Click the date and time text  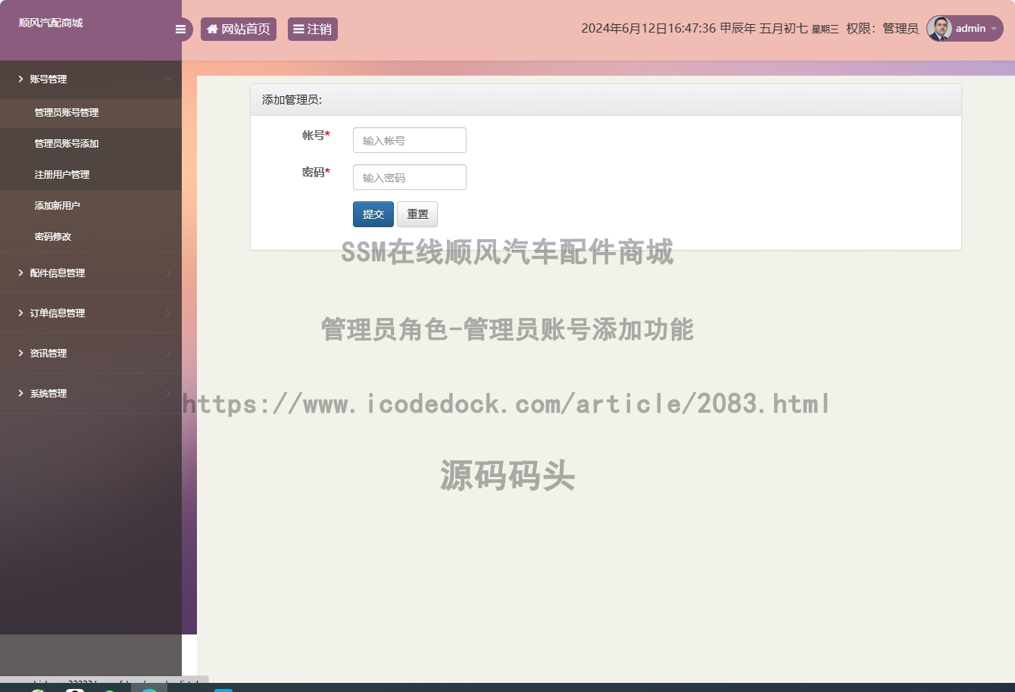710,29
